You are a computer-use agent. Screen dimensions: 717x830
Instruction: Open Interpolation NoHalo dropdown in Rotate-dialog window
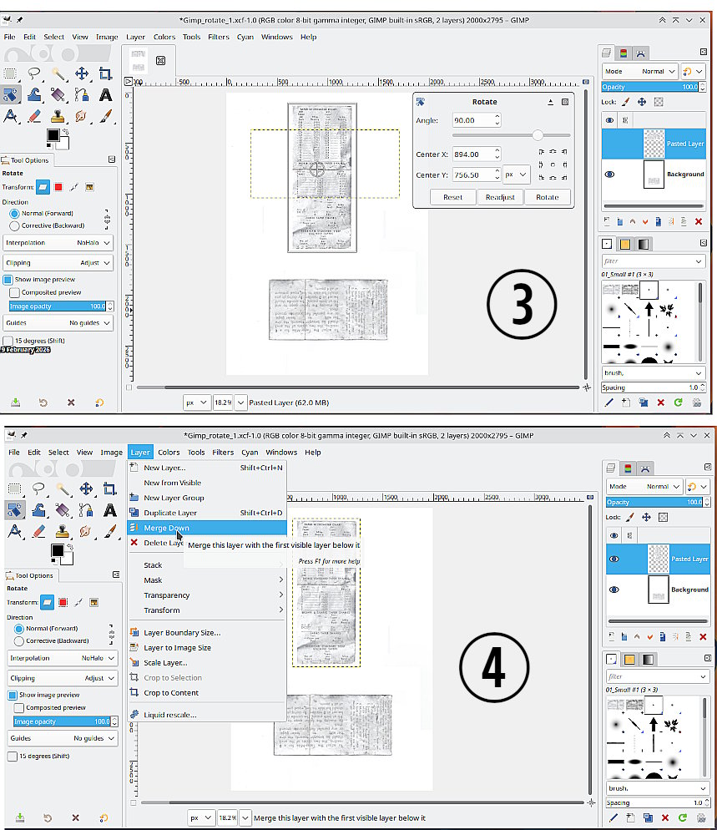tap(58, 242)
